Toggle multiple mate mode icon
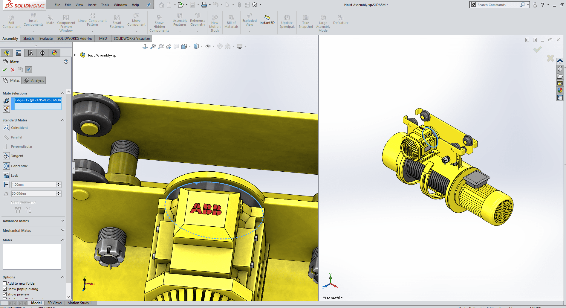 pyautogui.click(x=6, y=109)
